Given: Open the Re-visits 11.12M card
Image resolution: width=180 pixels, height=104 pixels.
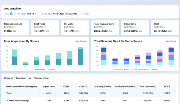Looking at the screenshot, I should (x=75, y=27).
